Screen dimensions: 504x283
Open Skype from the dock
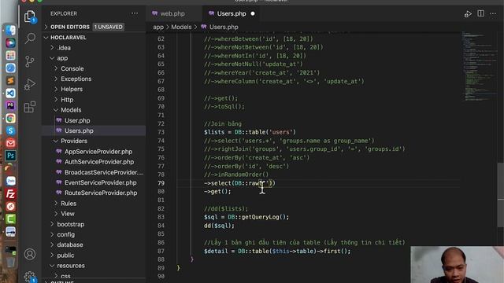(10, 131)
